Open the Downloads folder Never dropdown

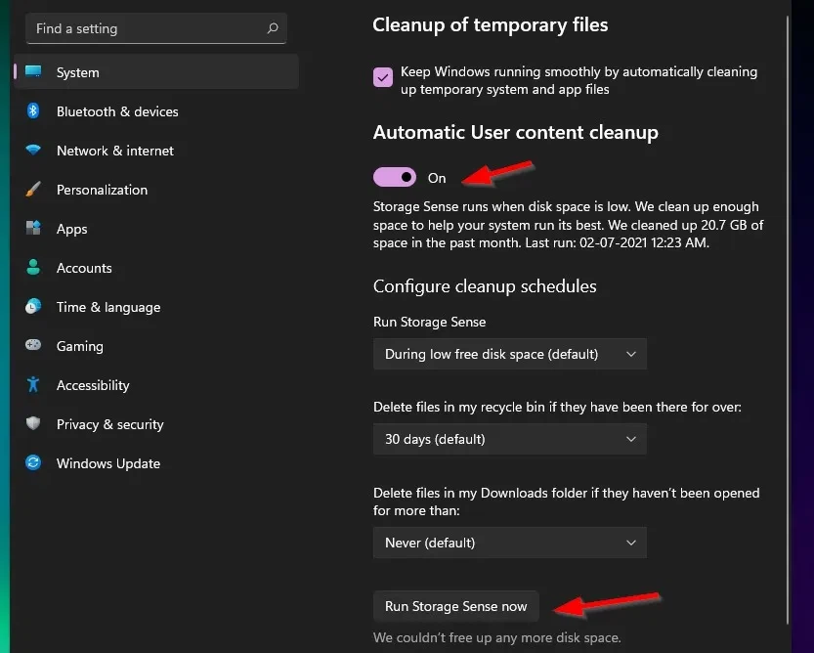click(x=509, y=543)
